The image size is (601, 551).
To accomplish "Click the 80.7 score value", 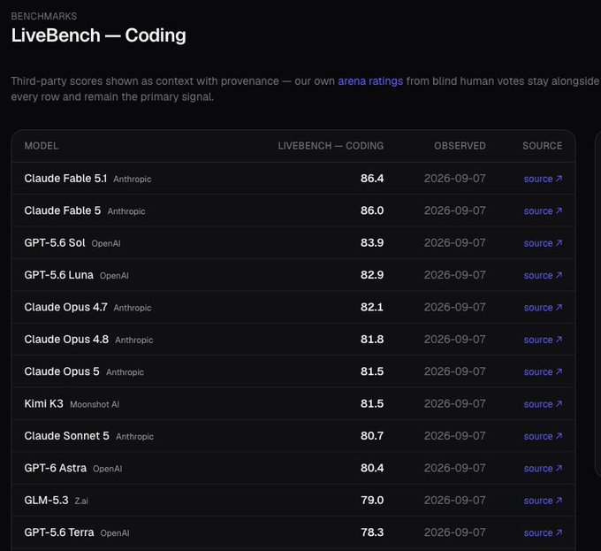I will (x=372, y=436).
